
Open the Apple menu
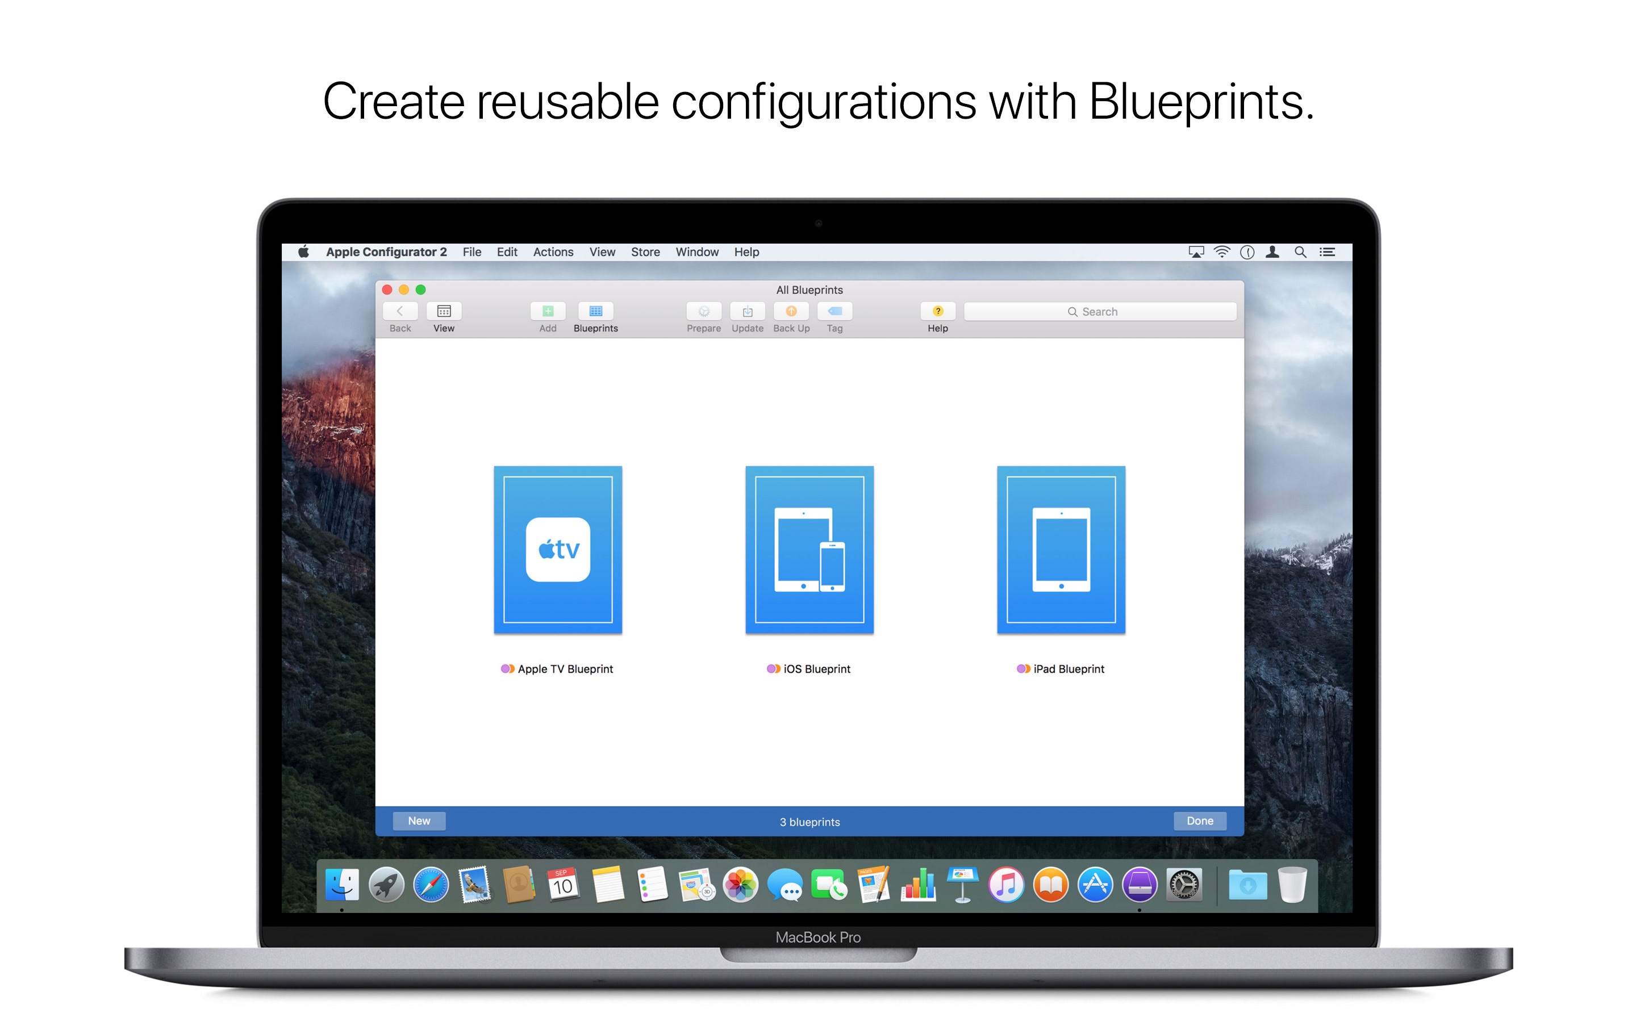(303, 252)
